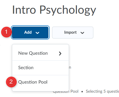119x97 pixels.
Task: Click the red step 1 badge
Action: 6,32
